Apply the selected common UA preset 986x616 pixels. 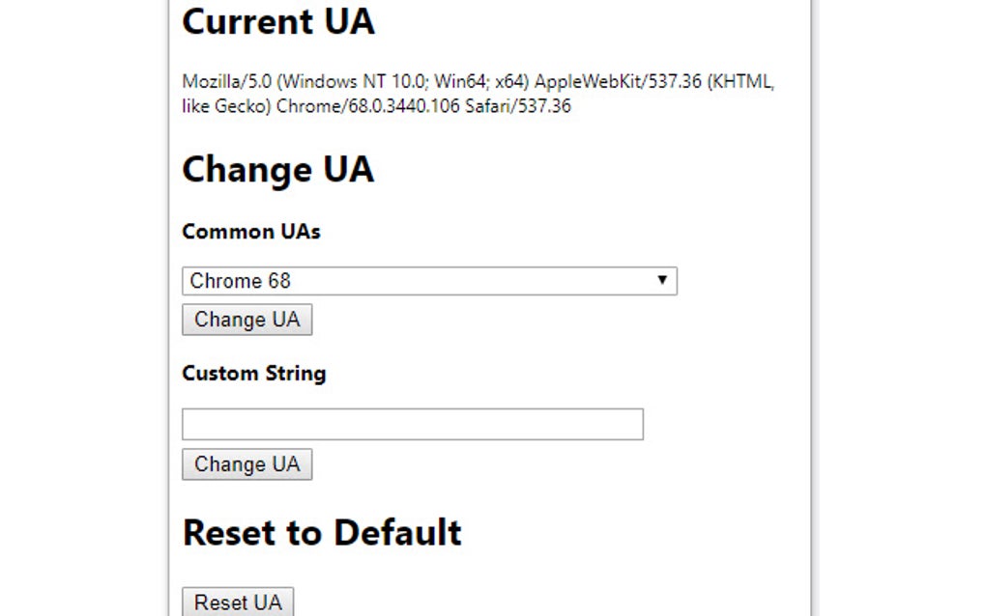[246, 320]
